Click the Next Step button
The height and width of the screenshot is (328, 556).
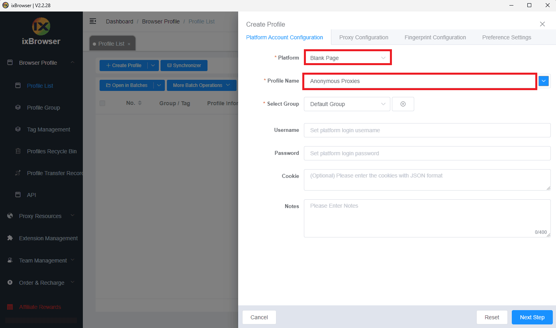(x=532, y=317)
